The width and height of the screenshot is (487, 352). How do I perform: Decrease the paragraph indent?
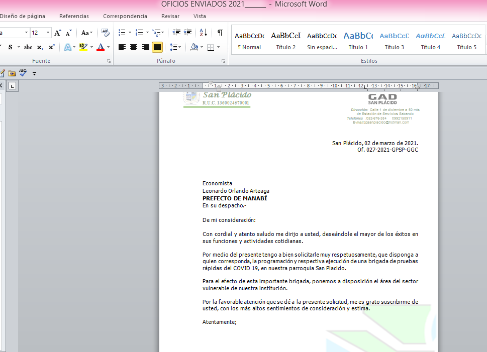tap(176, 33)
